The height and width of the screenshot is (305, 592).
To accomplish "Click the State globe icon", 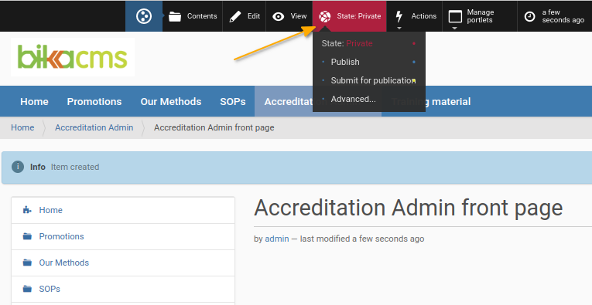I will [x=325, y=16].
